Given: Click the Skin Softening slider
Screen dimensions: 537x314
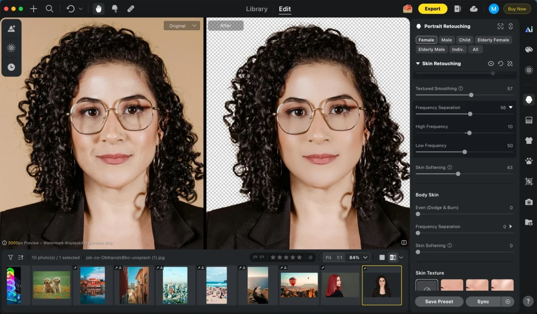Looking at the screenshot, I should 457,174.
